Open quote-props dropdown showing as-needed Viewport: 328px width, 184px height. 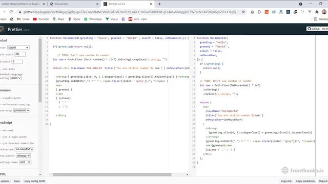pos(24,149)
